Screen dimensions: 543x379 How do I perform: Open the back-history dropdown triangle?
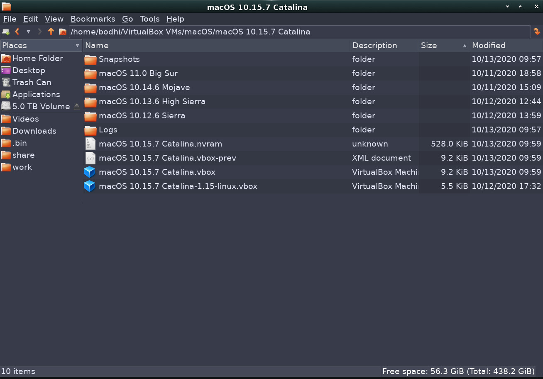coord(28,32)
